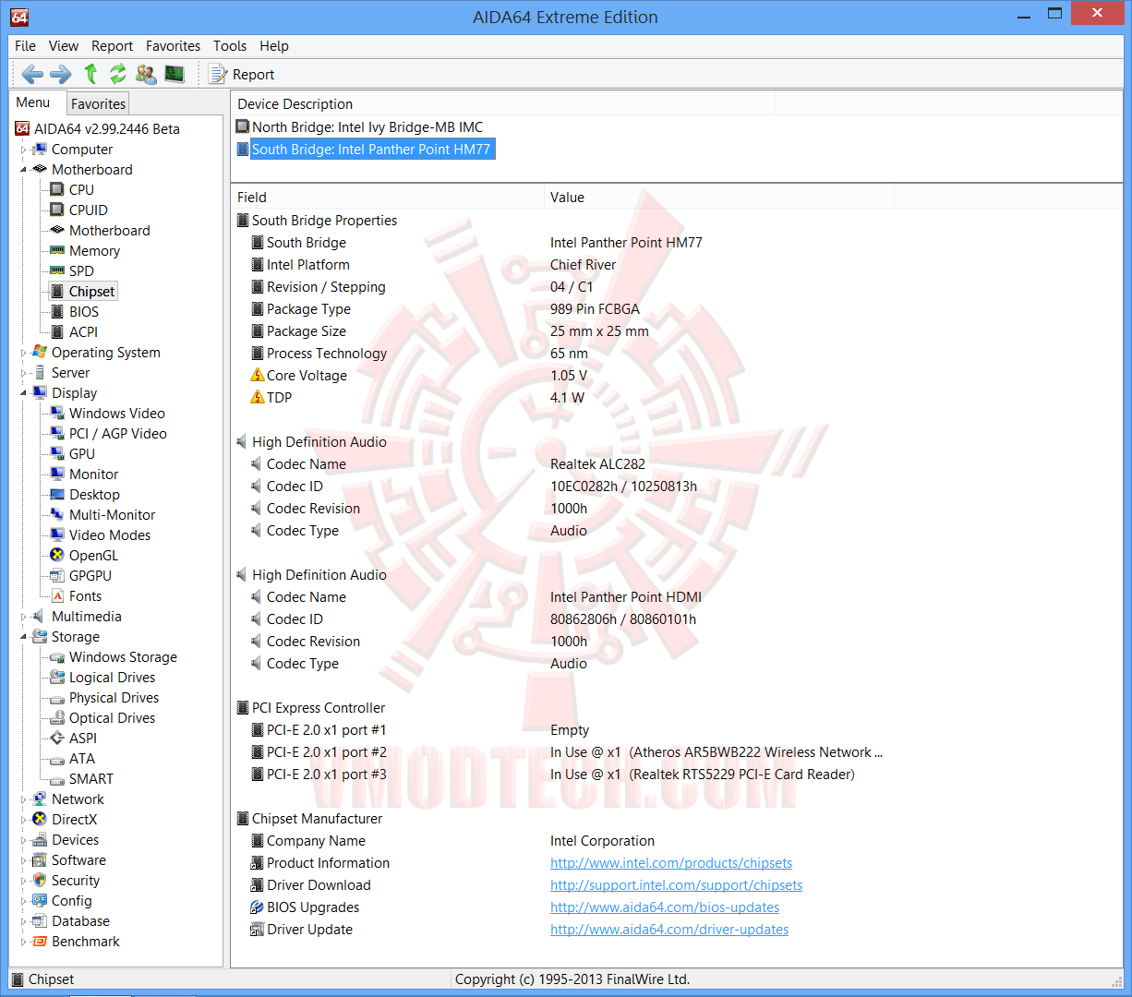The height and width of the screenshot is (997, 1132).
Task: Select the CPU item icon in tree
Action: pos(57,189)
